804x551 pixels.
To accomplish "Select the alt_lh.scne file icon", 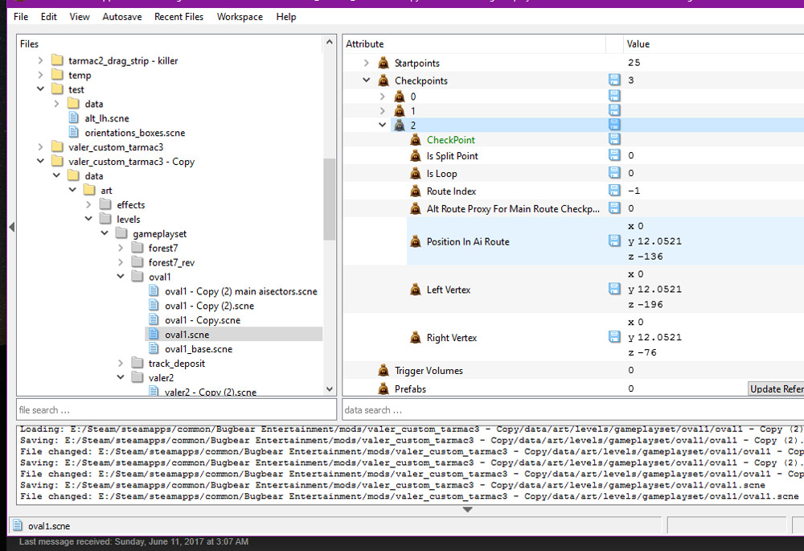I will tap(74, 118).
